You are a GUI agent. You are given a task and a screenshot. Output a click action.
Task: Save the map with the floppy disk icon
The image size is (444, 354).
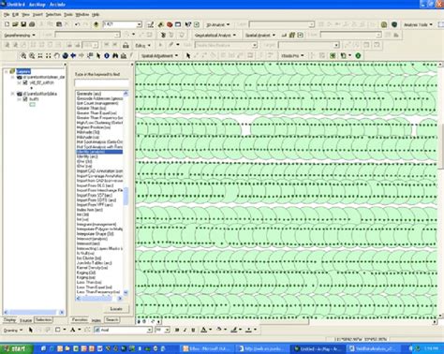tap(23, 24)
